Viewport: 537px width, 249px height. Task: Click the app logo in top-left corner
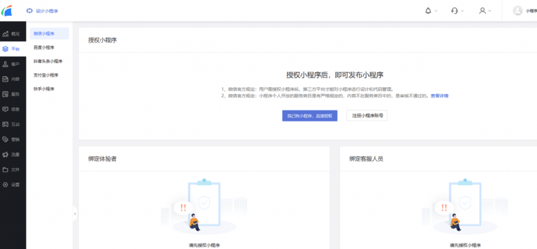tap(6, 10)
